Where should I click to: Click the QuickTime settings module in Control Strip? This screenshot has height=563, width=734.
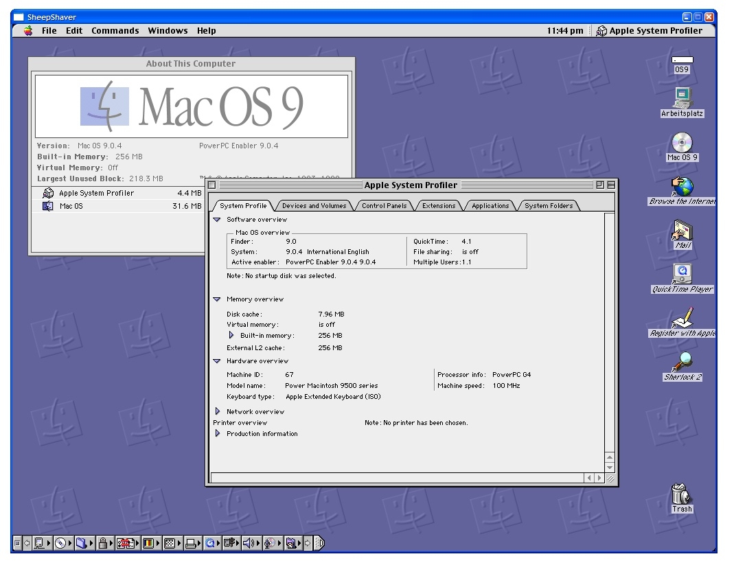click(x=213, y=543)
